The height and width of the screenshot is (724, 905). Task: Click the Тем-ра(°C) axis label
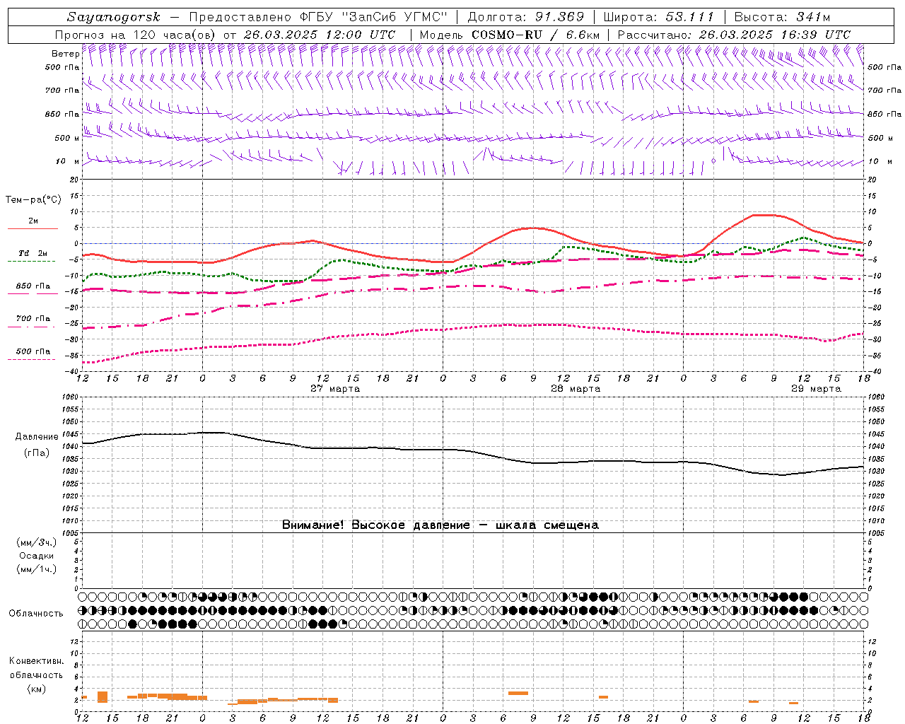(x=33, y=200)
